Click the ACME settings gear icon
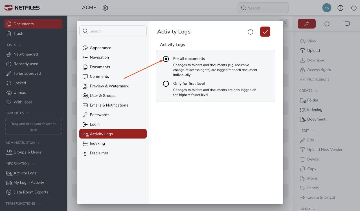 (105, 8)
